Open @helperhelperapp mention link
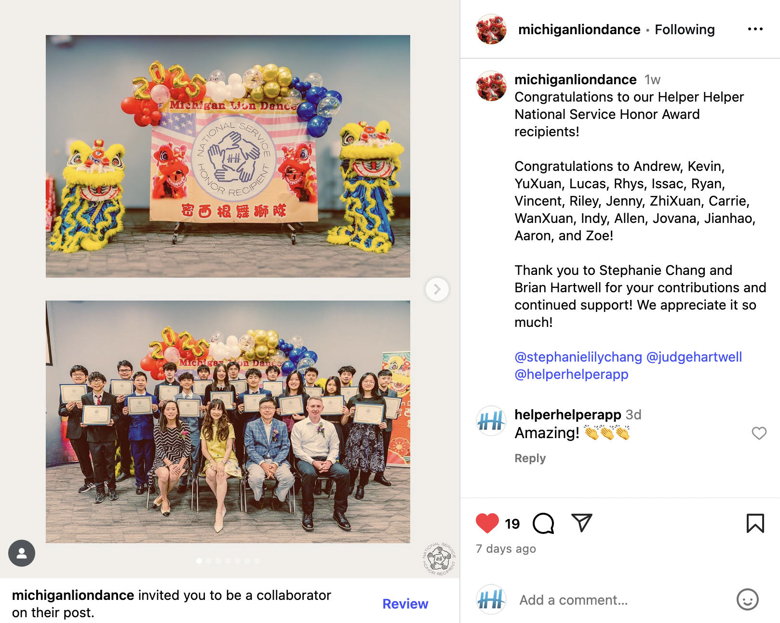780x623 pixels. 571,375
